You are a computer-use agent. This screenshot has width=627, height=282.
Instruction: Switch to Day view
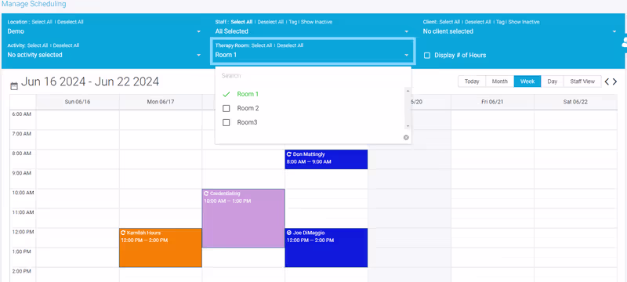pyautogui.click(x=553, y=81)
